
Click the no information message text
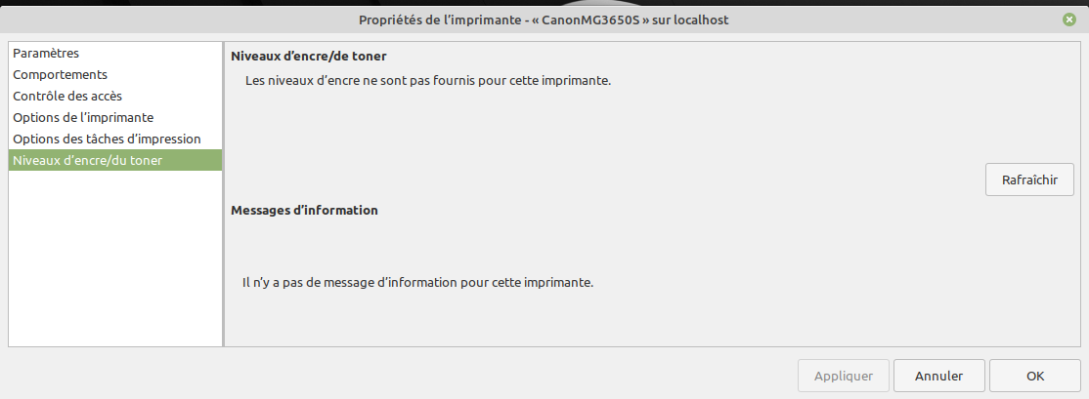[418, 283]
